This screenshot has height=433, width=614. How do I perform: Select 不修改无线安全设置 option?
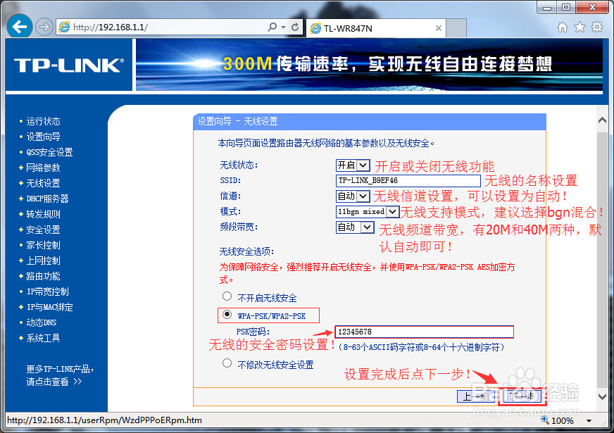point(226,362)
